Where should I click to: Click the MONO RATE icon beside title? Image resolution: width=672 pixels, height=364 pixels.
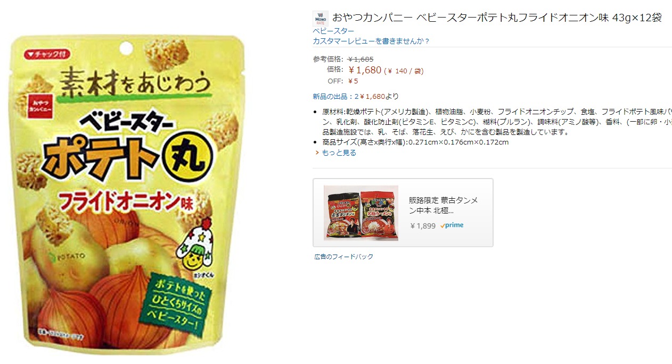321,18
